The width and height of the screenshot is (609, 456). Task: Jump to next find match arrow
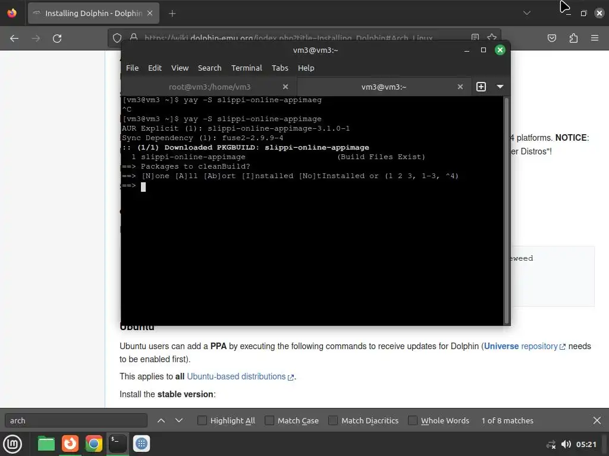point(178,420)
